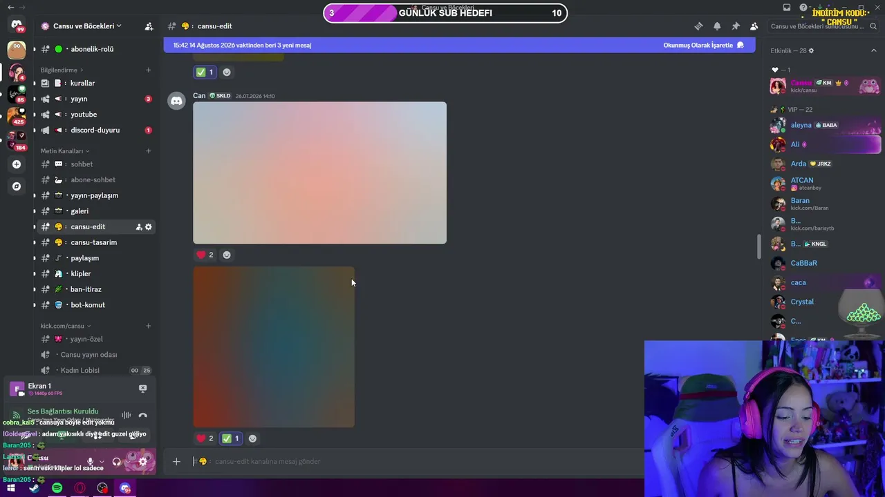Open Etkinlik settings gear in member list
The image size is (885, 497).
pyautogui.click(x=811, y=50)
